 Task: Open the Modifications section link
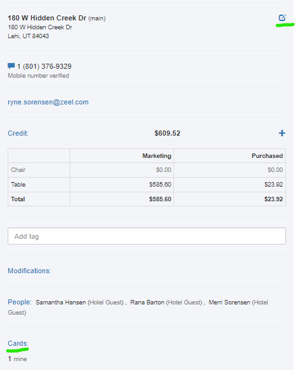click(29, 271)
